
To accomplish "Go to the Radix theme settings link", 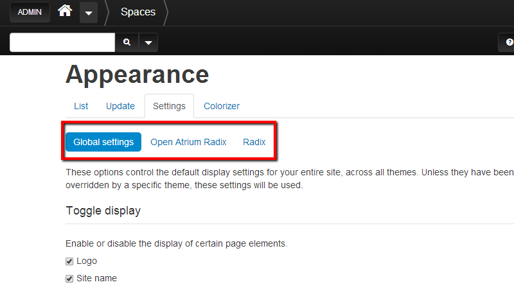I will tap(254, 142).
